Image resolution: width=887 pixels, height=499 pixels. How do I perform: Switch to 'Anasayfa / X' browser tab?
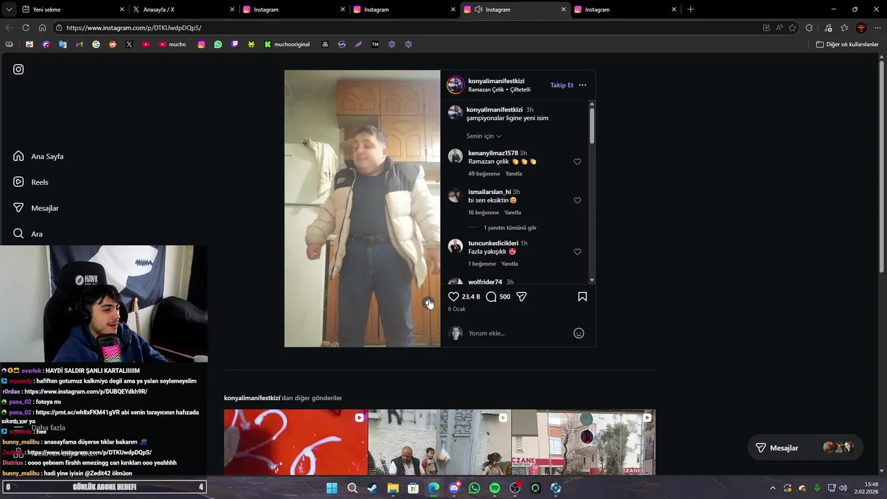(184, 10)
